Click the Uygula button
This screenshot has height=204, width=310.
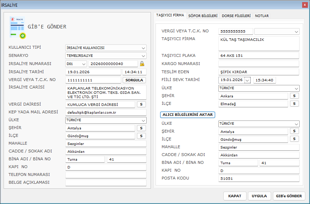tap(259, 196)
